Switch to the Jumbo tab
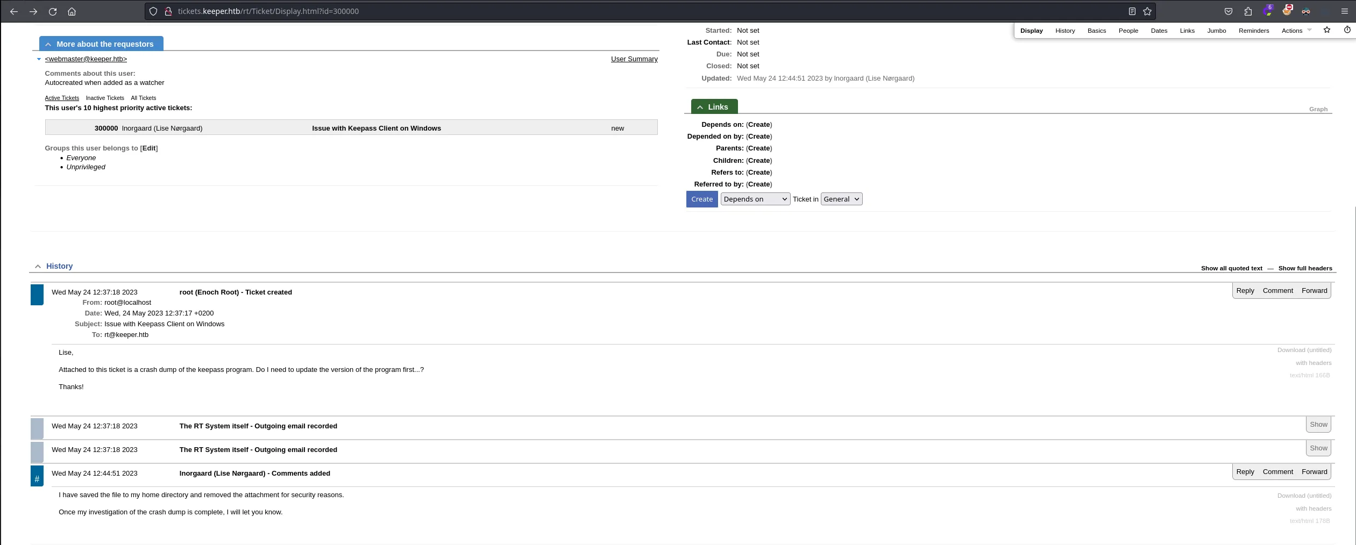1356x545 pixels. pos(1216,31)
